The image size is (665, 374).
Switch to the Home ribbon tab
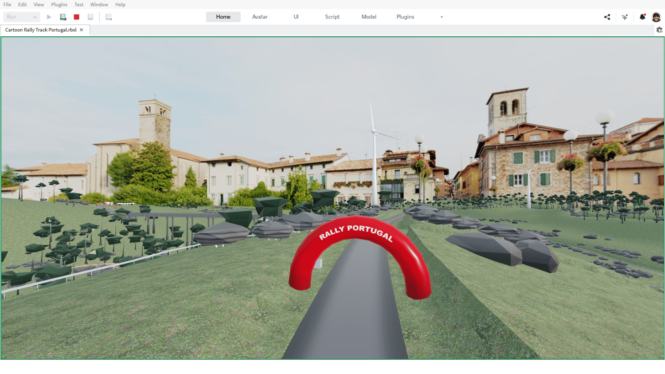223,17
